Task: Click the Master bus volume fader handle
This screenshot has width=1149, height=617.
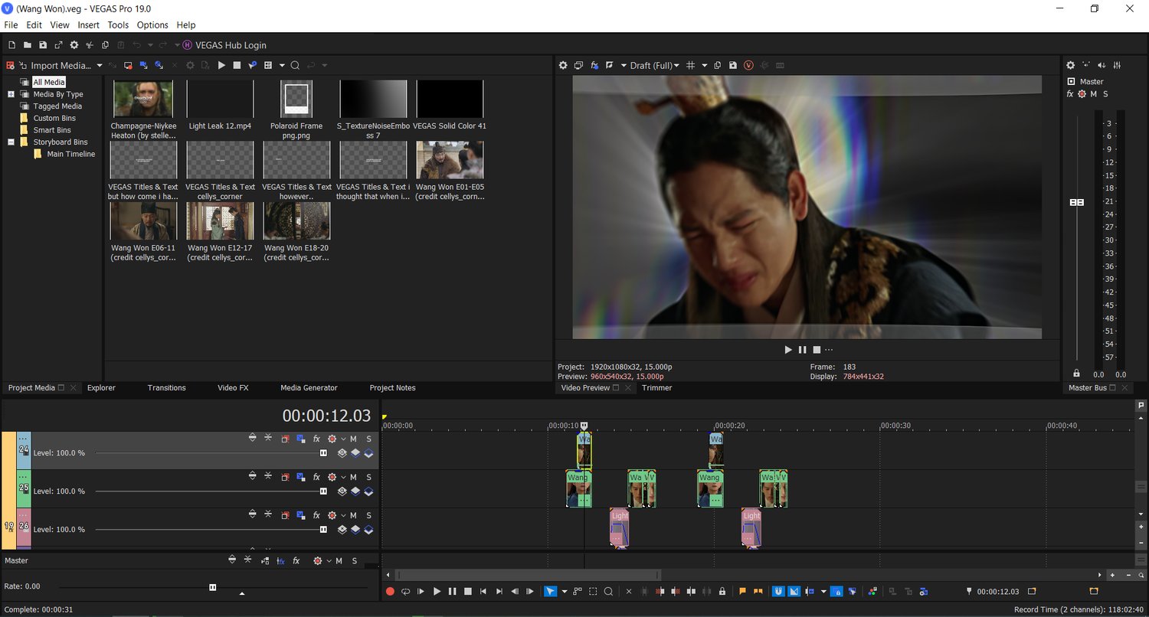Action: point(1077,202)
